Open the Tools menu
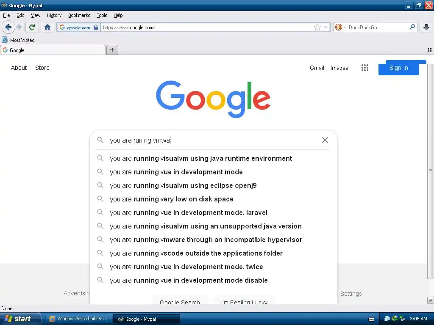 tap(102, 15)
